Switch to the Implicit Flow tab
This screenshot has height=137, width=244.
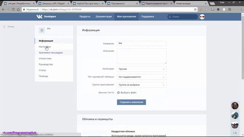[x=88, y=3]
